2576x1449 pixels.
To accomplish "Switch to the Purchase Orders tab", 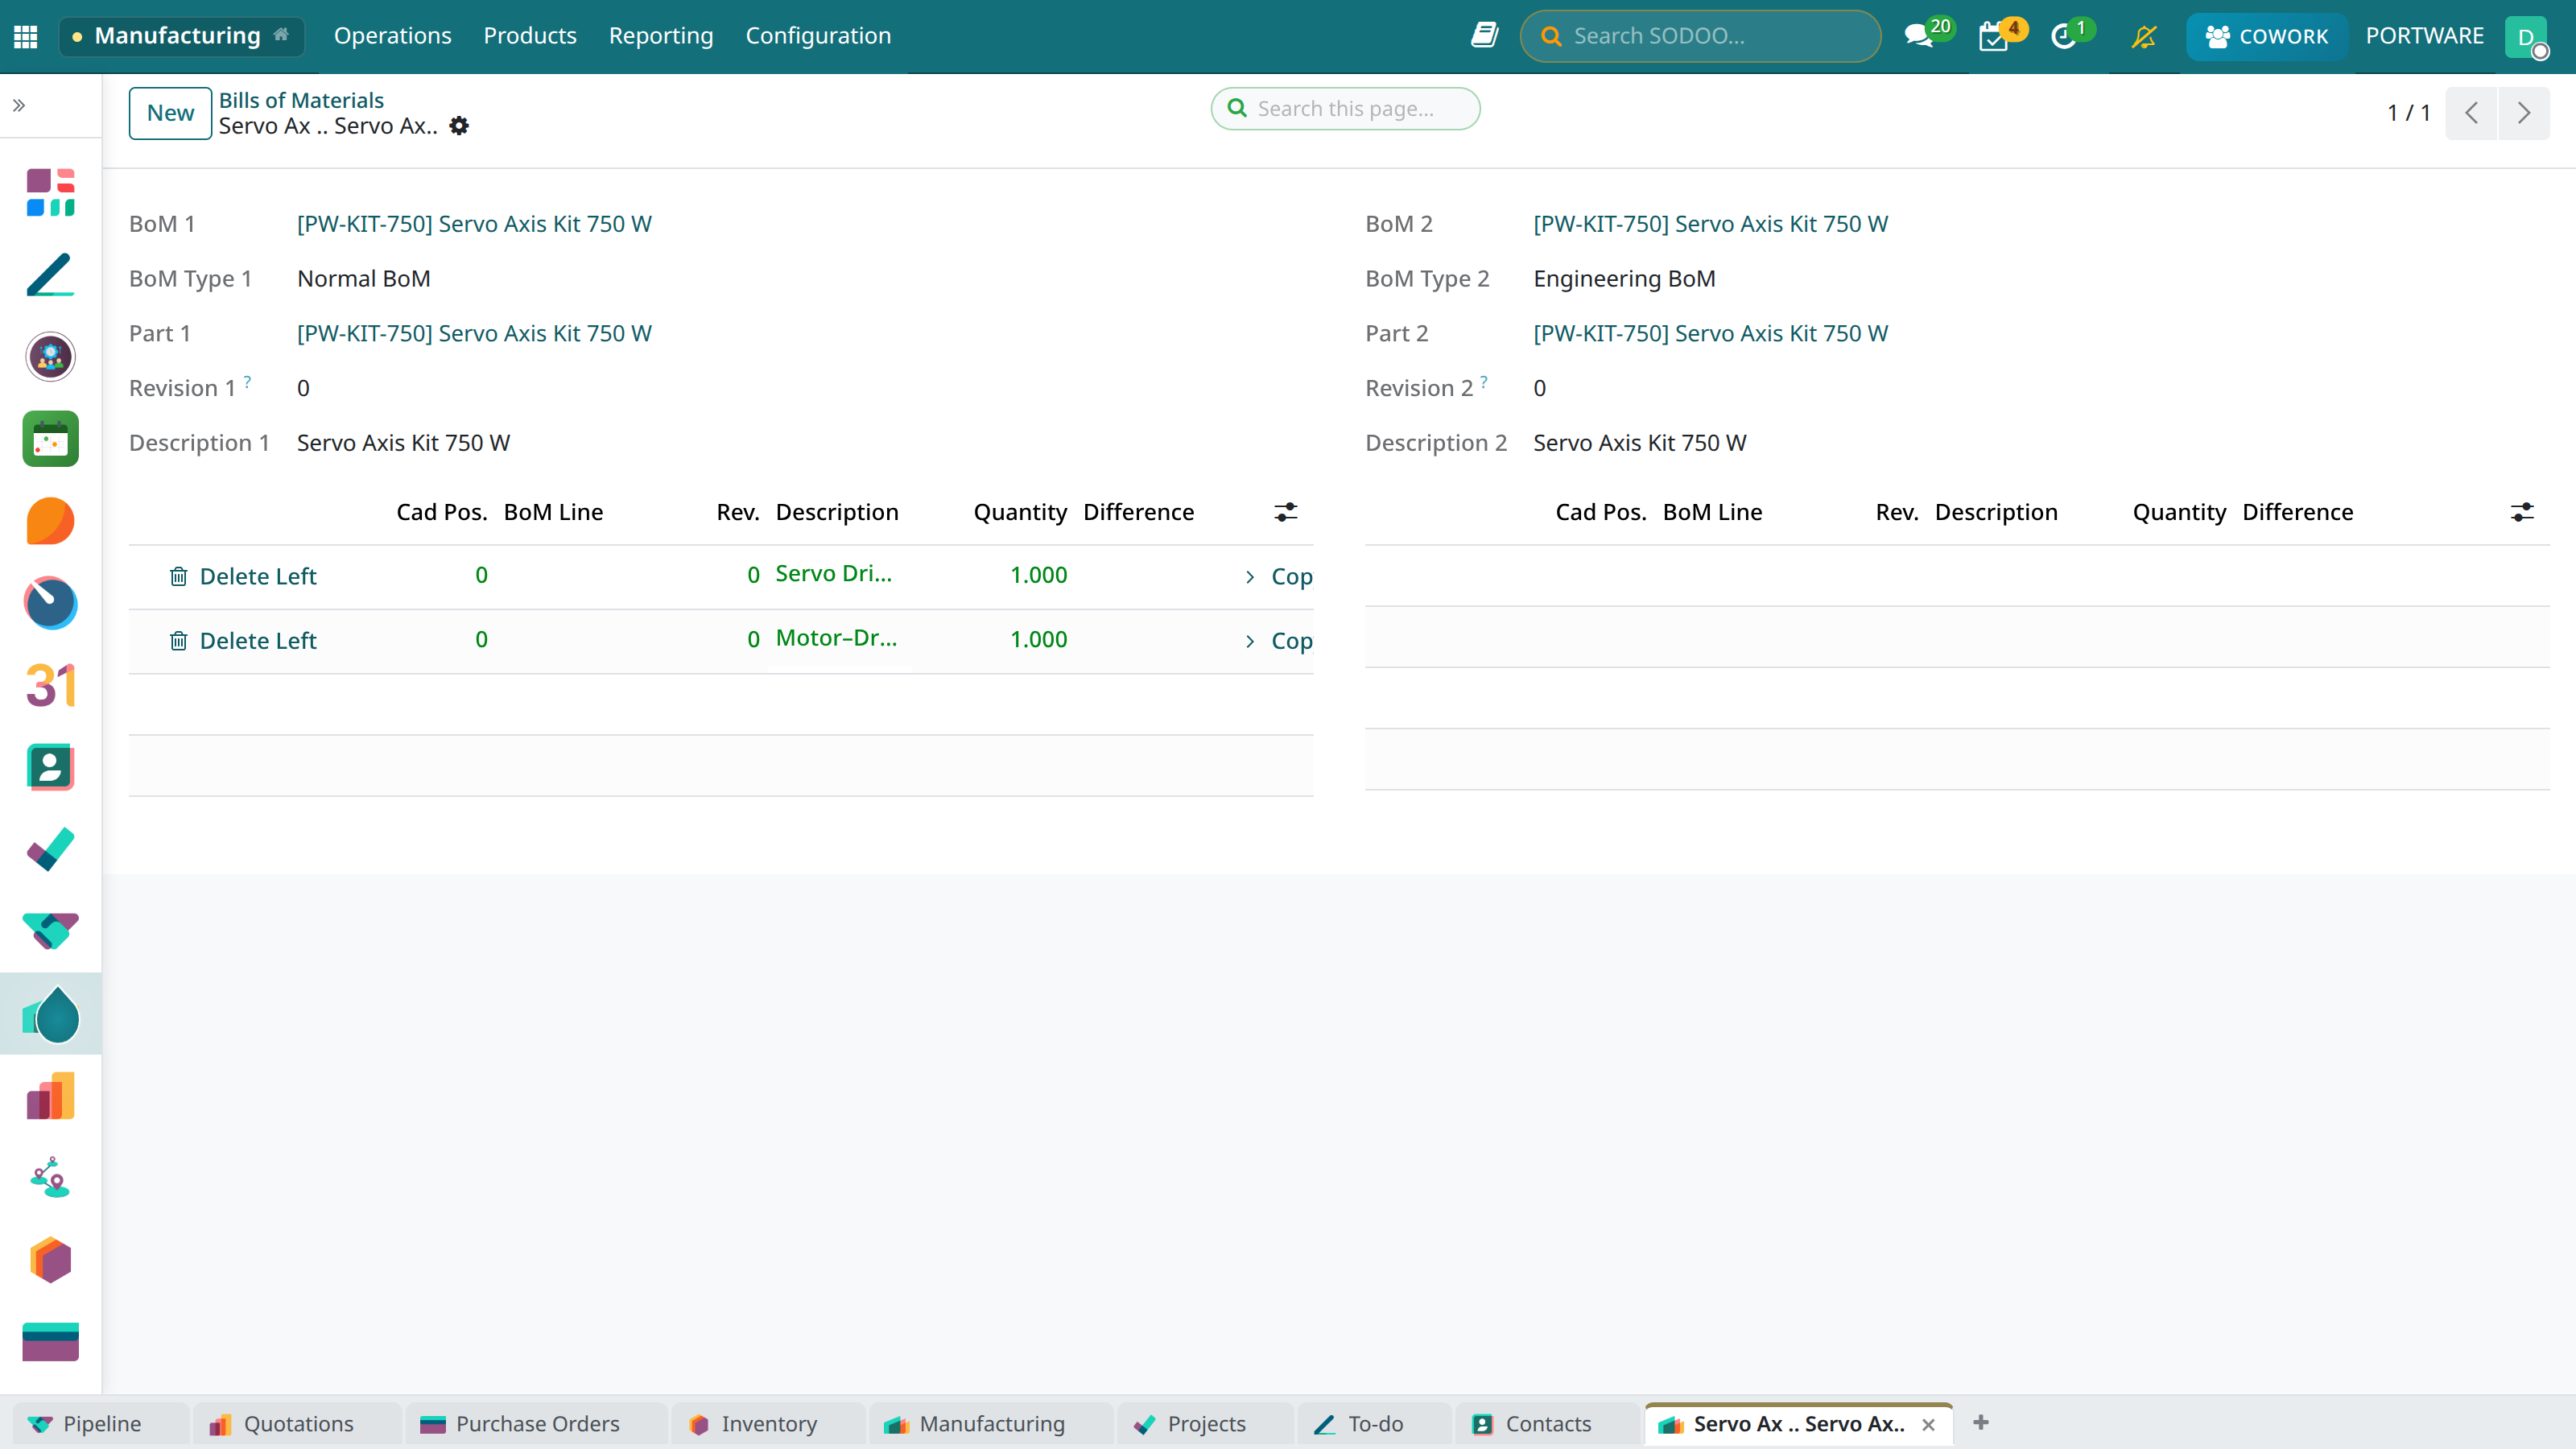I will click(536, 1424).
